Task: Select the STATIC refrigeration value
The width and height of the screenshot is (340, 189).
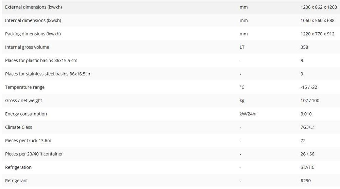Action: (307, 167)
